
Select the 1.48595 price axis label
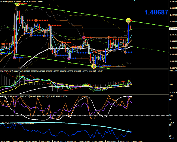tap(173, 35)
